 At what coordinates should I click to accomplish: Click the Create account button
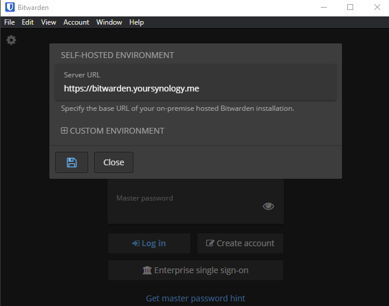point(240,243)
